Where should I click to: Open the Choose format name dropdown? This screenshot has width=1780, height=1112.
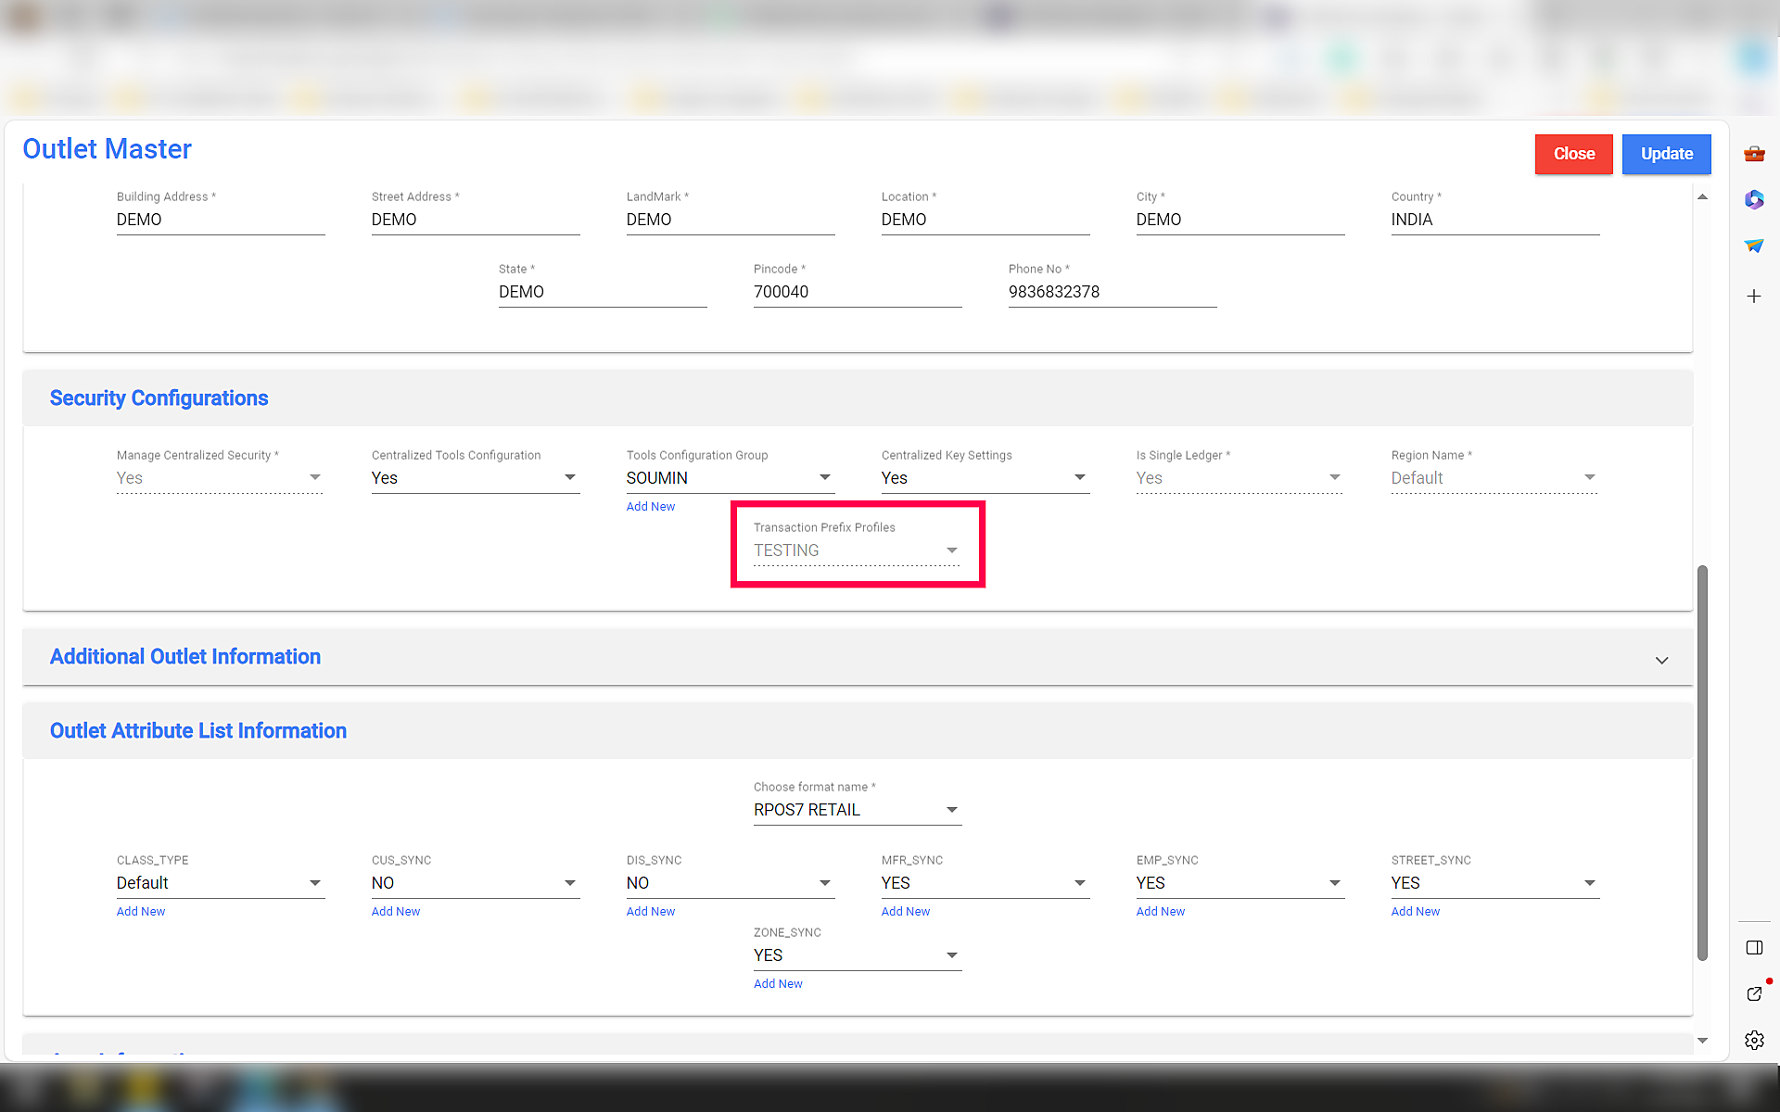coord(950,810)
